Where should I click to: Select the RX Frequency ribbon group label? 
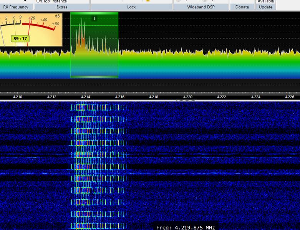tap(16, 7)
